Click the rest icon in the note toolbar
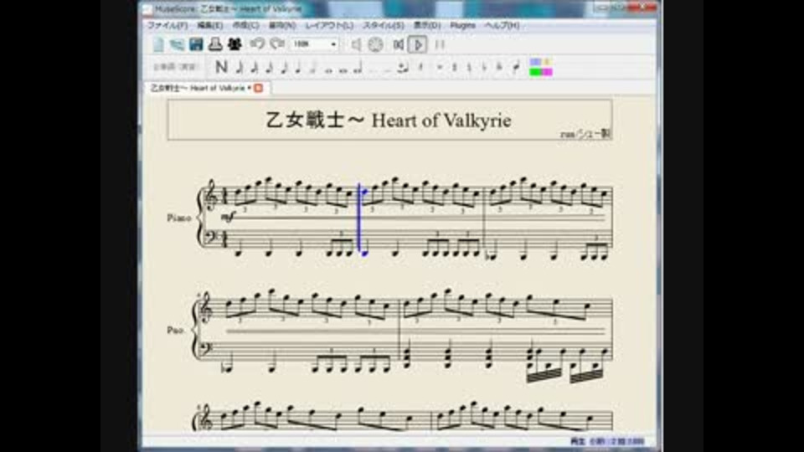This screenshot has height=452, width=804. (x=421, y=67)
